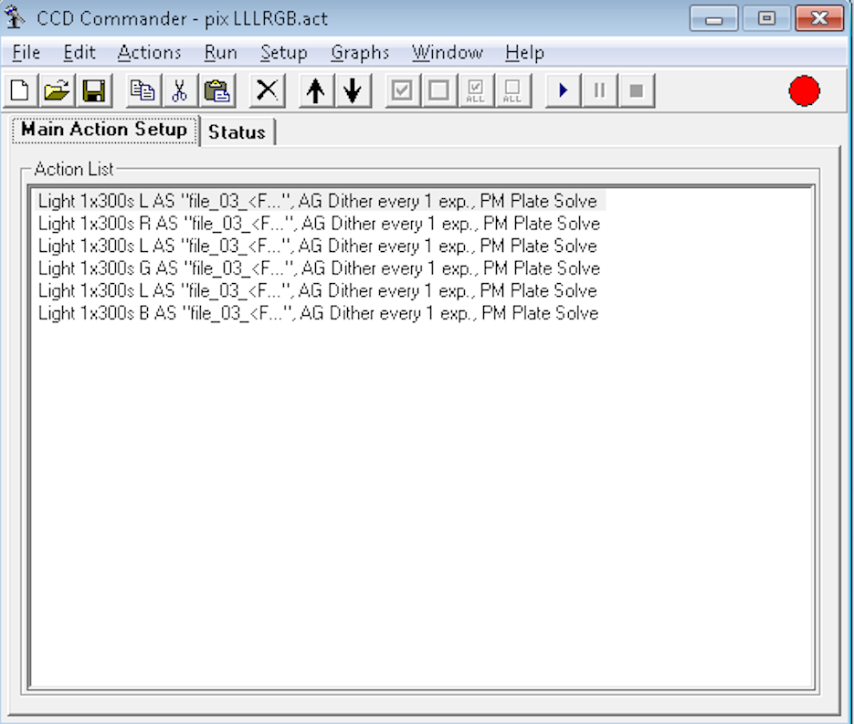The height and width of the screenshot is (724, 854).
Task: Move action up with up arrow
Action: point(316,90)
